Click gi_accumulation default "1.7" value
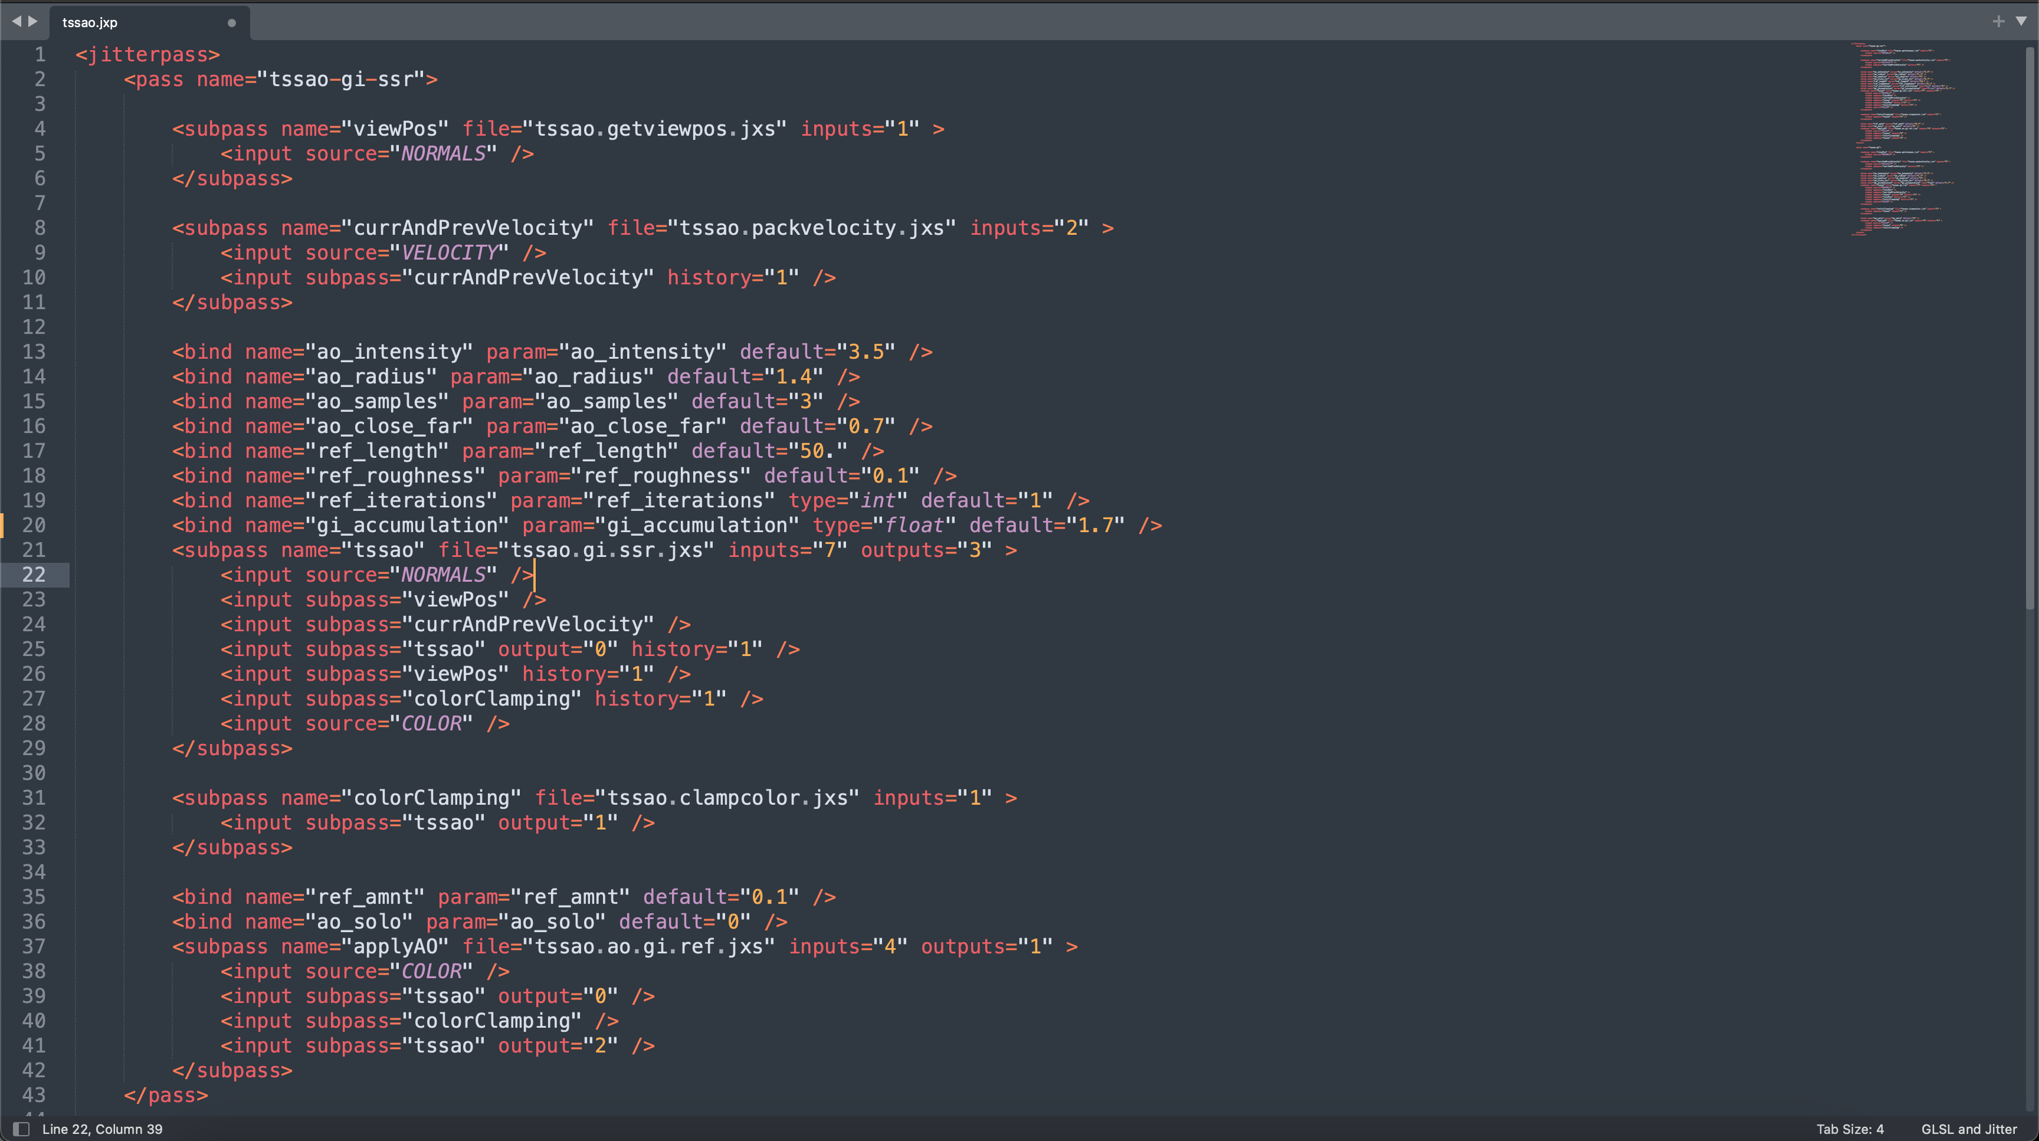The width and height of the screenshot is (2039, 1141). [x=1096, y=526]
